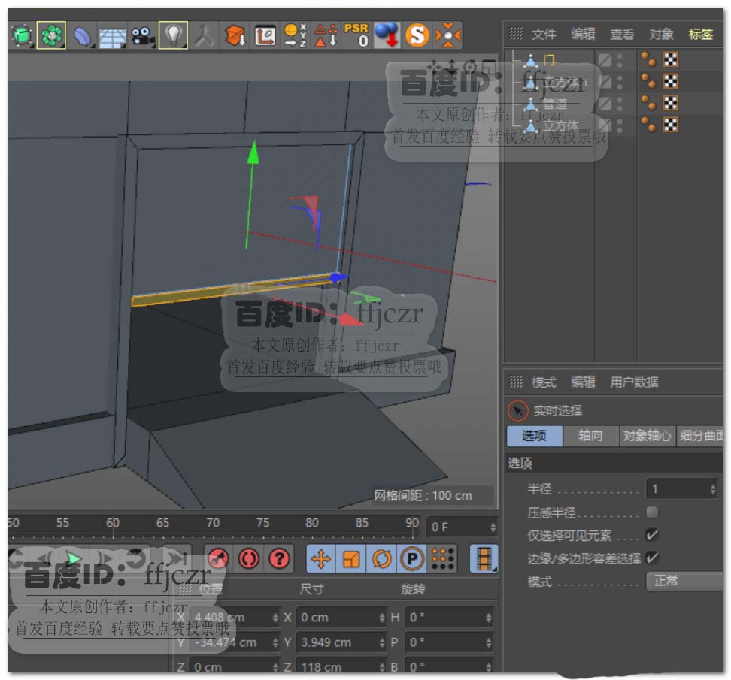This screenshot has height=680, width=731.
Task: Add a Floor environment object
Action: (112, 38)
